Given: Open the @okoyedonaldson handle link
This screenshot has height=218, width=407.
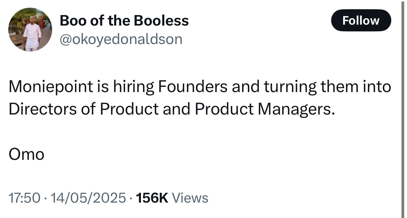Looking at the screenshot, I should pyautogui.click(x=121, y=39).
